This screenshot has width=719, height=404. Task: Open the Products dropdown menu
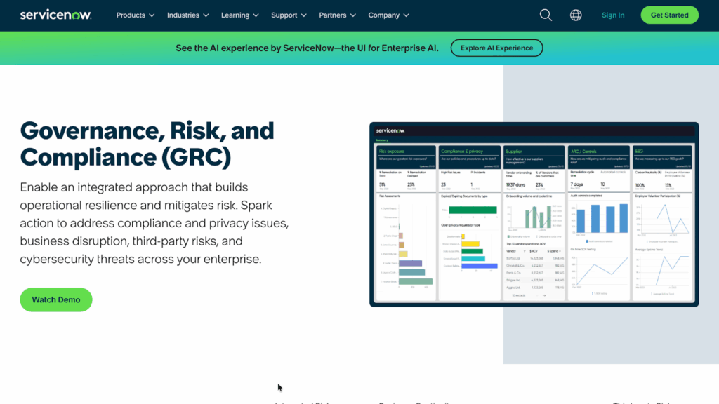[135, 15]
